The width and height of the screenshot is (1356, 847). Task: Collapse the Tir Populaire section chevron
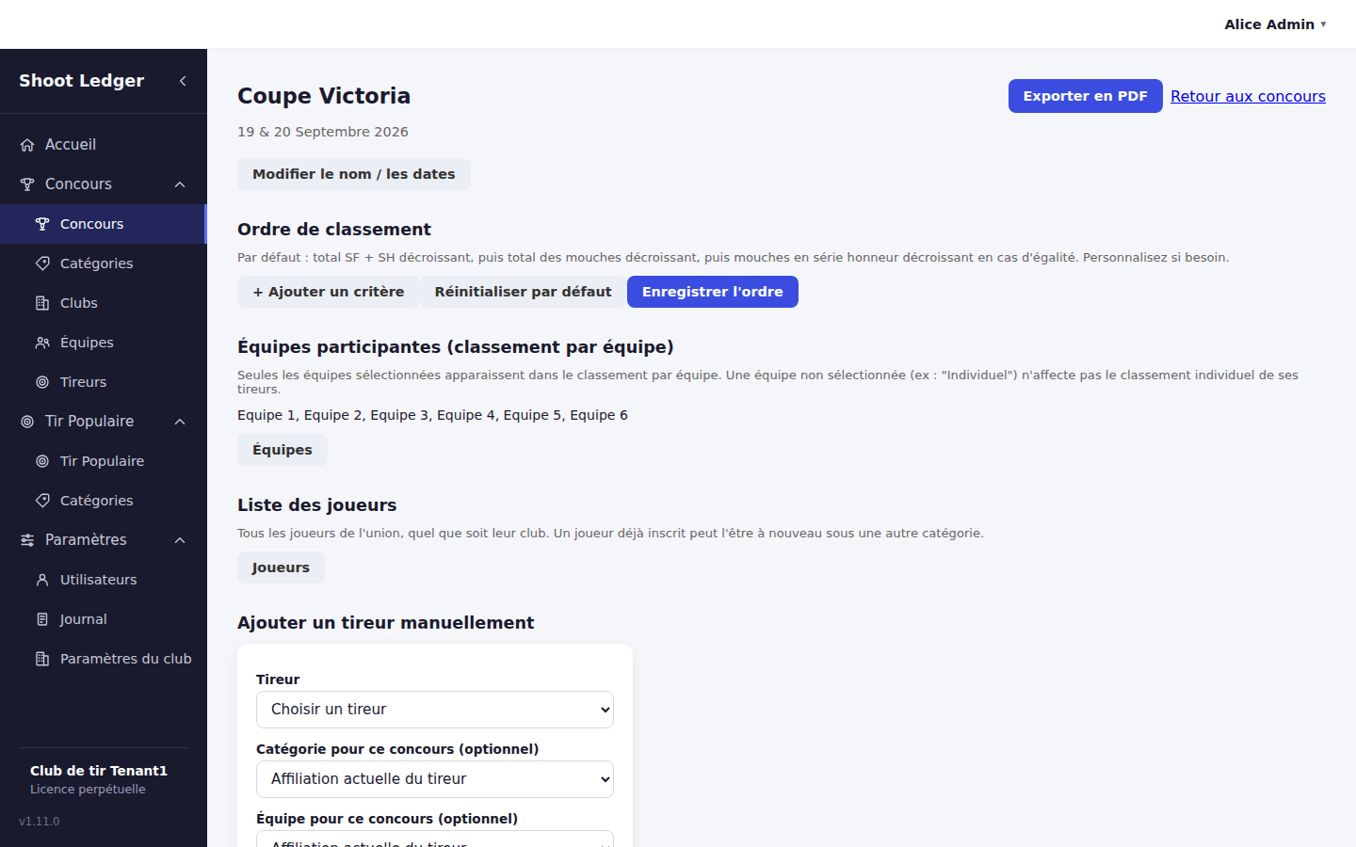click(x=180, y=422)
